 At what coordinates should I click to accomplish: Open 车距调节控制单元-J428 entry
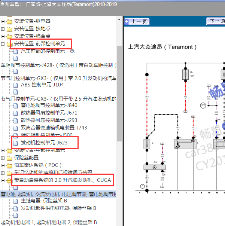click(58, 65)
